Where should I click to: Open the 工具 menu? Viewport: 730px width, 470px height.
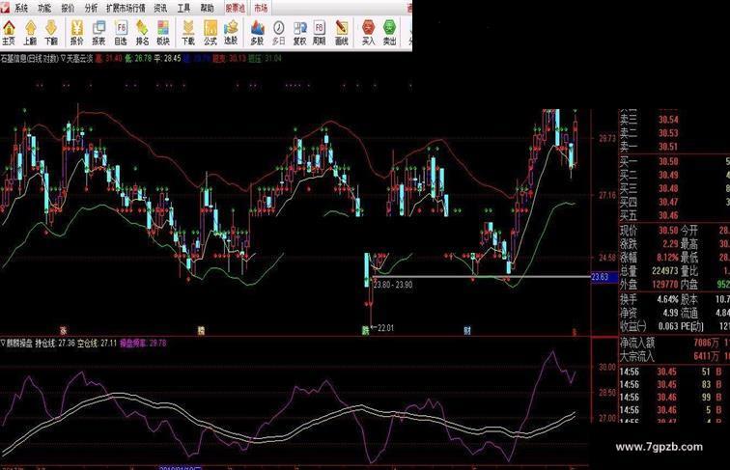click(183, 8)
